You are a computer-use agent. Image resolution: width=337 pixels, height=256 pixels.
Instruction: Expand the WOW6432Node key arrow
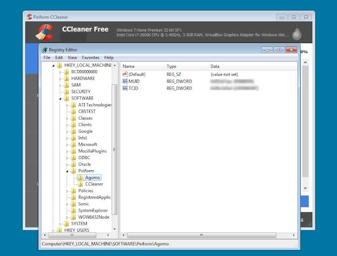pyautogui.click(x=67, y=218)
